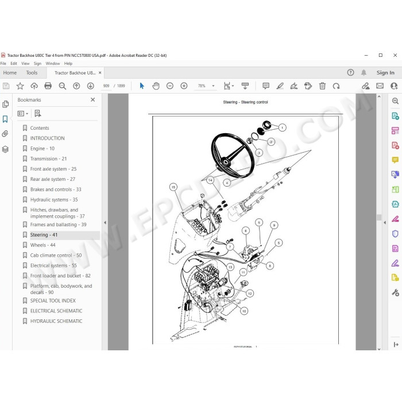Open the fit page options icon
The image size is (402, 402).
point(229,86)
